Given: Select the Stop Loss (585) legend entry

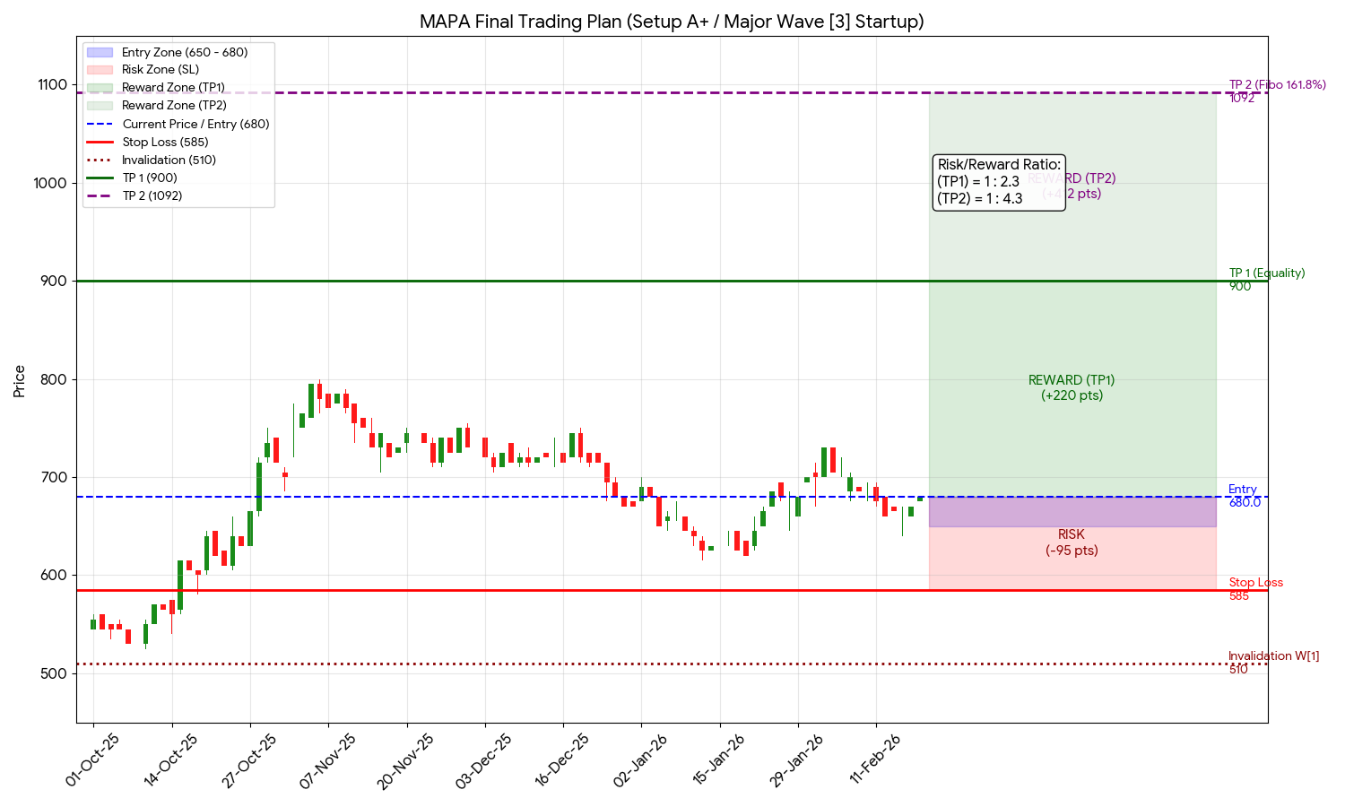Looking at the screenshot, I should click(165, 143).
